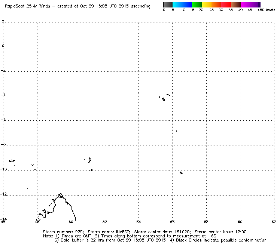Click the orange 25–30 knots legend color
Viewport: 277px width, 243px height.
point(216,4)
